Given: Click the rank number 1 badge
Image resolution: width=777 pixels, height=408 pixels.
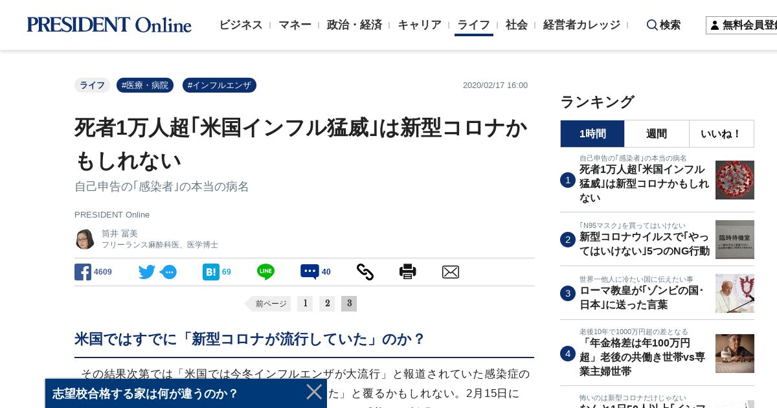Looking at the screenshot, I should (568, 180).
